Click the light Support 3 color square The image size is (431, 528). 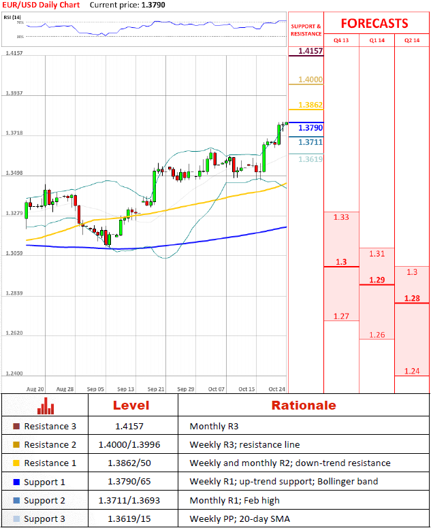16,518
